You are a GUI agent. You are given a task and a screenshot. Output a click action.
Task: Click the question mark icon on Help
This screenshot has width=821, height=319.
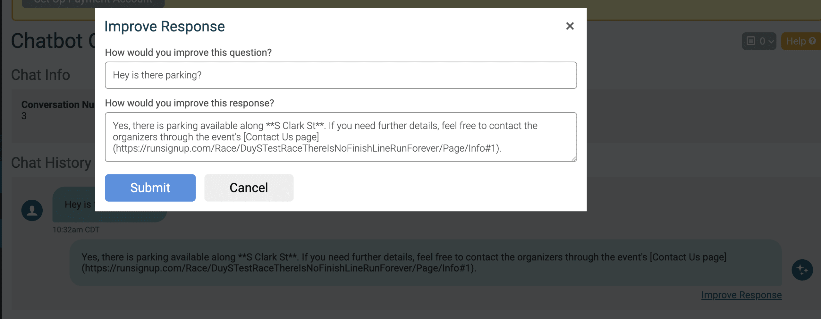(x=812, y=41)
